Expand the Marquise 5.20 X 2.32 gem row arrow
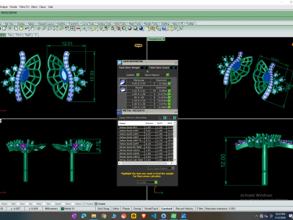Image resolution: width=293 pixels, height=220 pixels. point(169,84)
